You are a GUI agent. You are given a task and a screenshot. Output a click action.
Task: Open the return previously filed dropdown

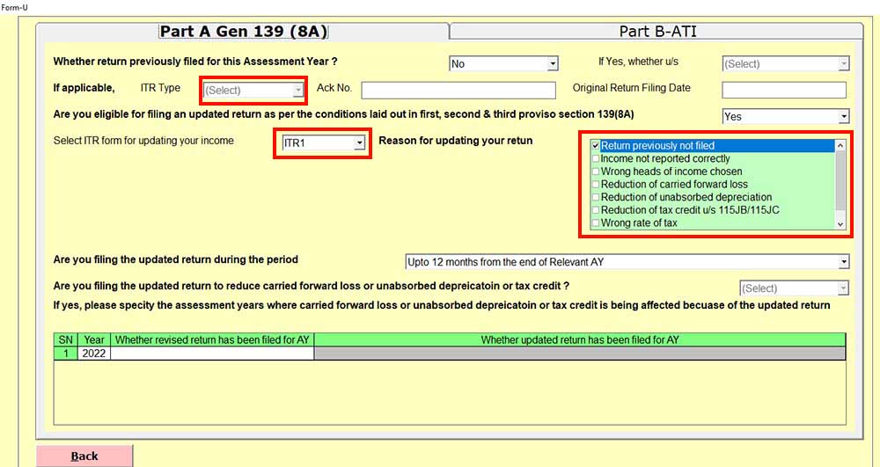(x=503, y=64)
